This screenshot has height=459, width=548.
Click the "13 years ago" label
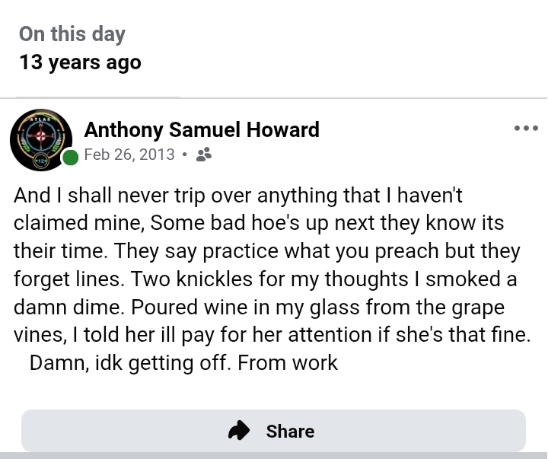81,62
